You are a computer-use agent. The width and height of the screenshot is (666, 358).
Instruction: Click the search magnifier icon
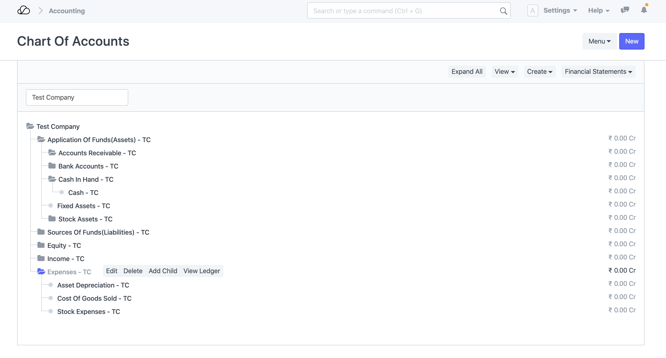[503, 11]
